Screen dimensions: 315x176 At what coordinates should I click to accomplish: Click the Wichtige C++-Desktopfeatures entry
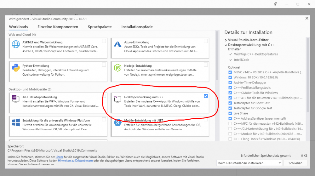[256, 54]
